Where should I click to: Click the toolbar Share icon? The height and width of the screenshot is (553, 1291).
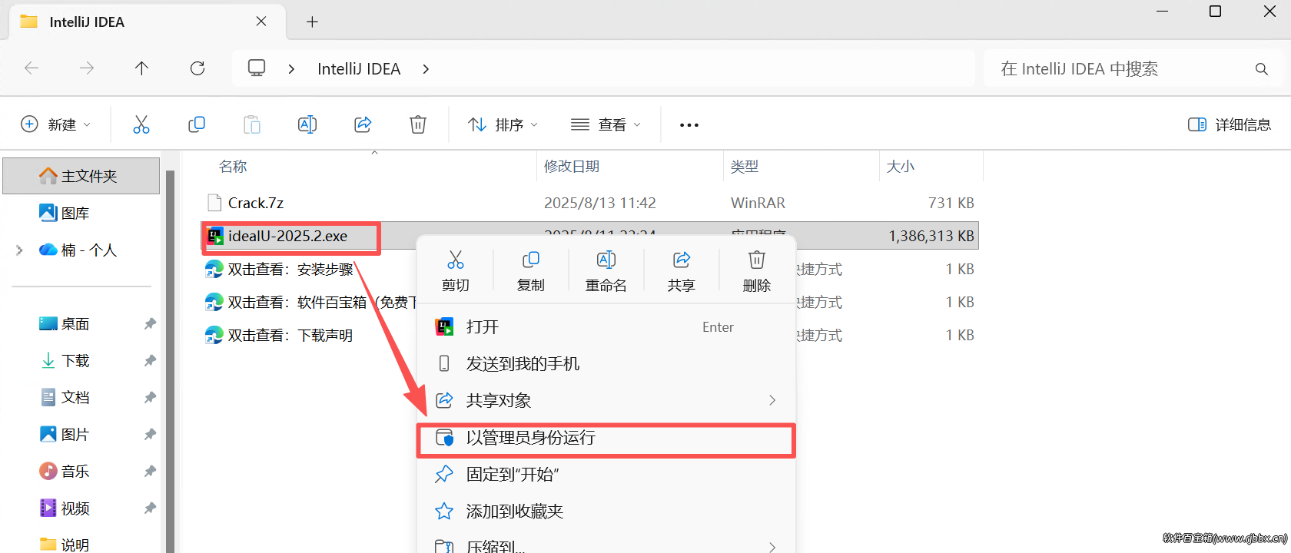click(363, 124)
